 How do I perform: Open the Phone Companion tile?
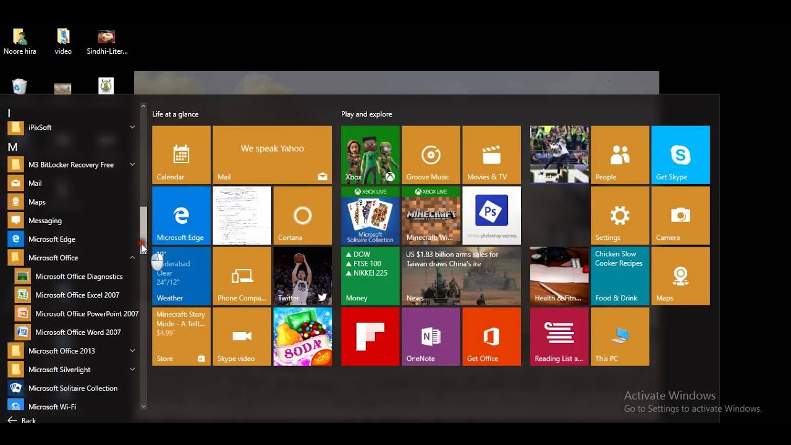[242, 276]
